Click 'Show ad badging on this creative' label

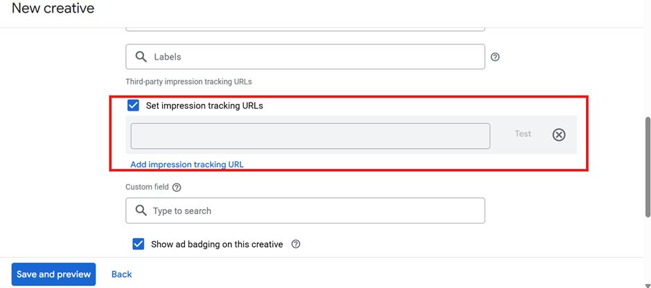point(217,244)
